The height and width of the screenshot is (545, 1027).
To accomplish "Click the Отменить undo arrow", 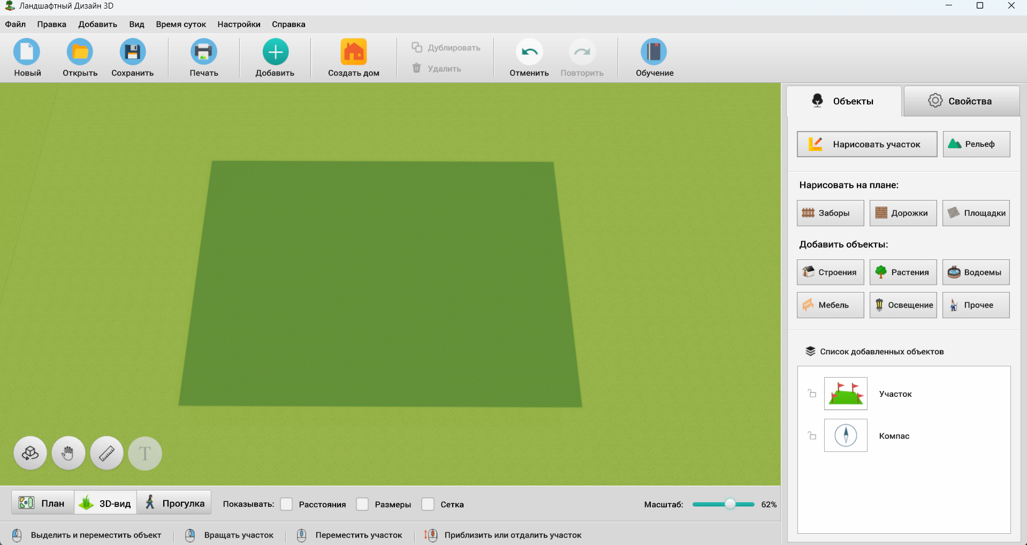I will point(529,52).
